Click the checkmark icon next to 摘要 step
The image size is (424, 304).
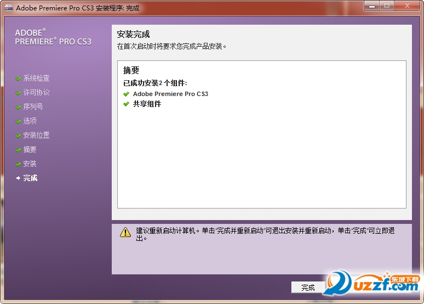(x=18, y=150)
